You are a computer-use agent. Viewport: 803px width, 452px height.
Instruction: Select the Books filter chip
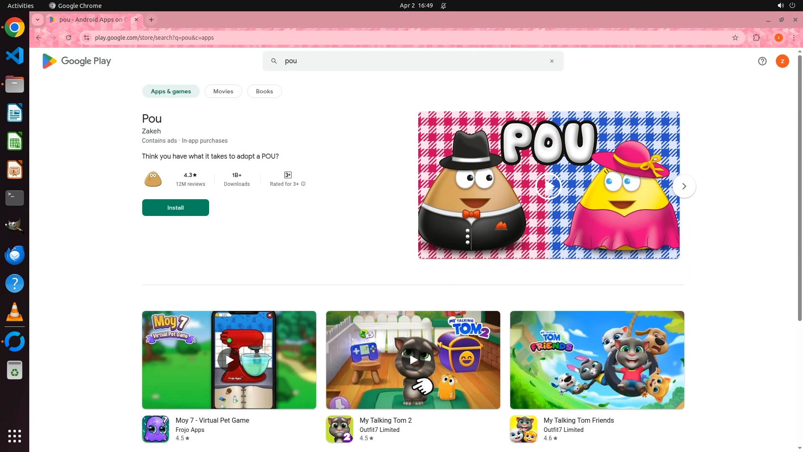[x=264, y=91]
